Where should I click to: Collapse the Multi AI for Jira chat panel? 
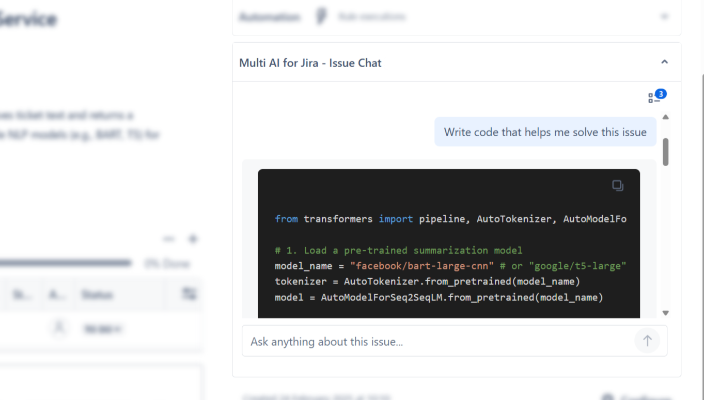(x=664, y=62)
